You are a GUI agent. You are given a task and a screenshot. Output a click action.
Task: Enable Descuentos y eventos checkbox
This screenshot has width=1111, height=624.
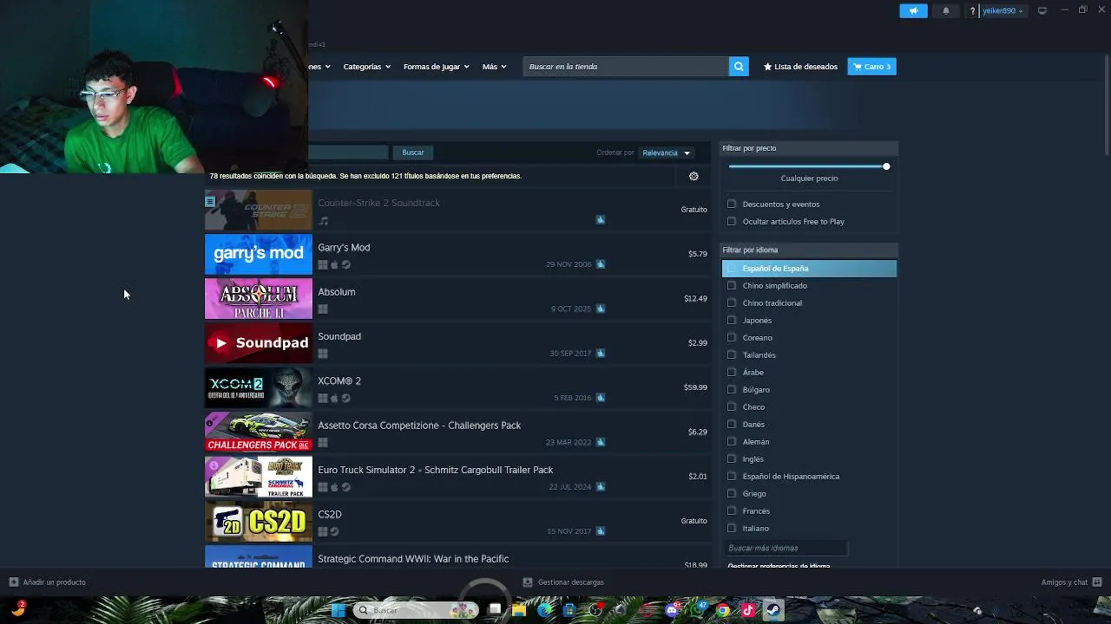(x=732, y=205)
